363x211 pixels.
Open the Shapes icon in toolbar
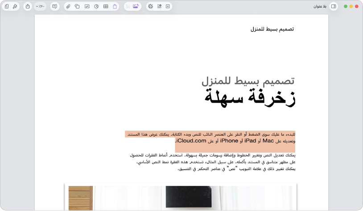[77, 7]
